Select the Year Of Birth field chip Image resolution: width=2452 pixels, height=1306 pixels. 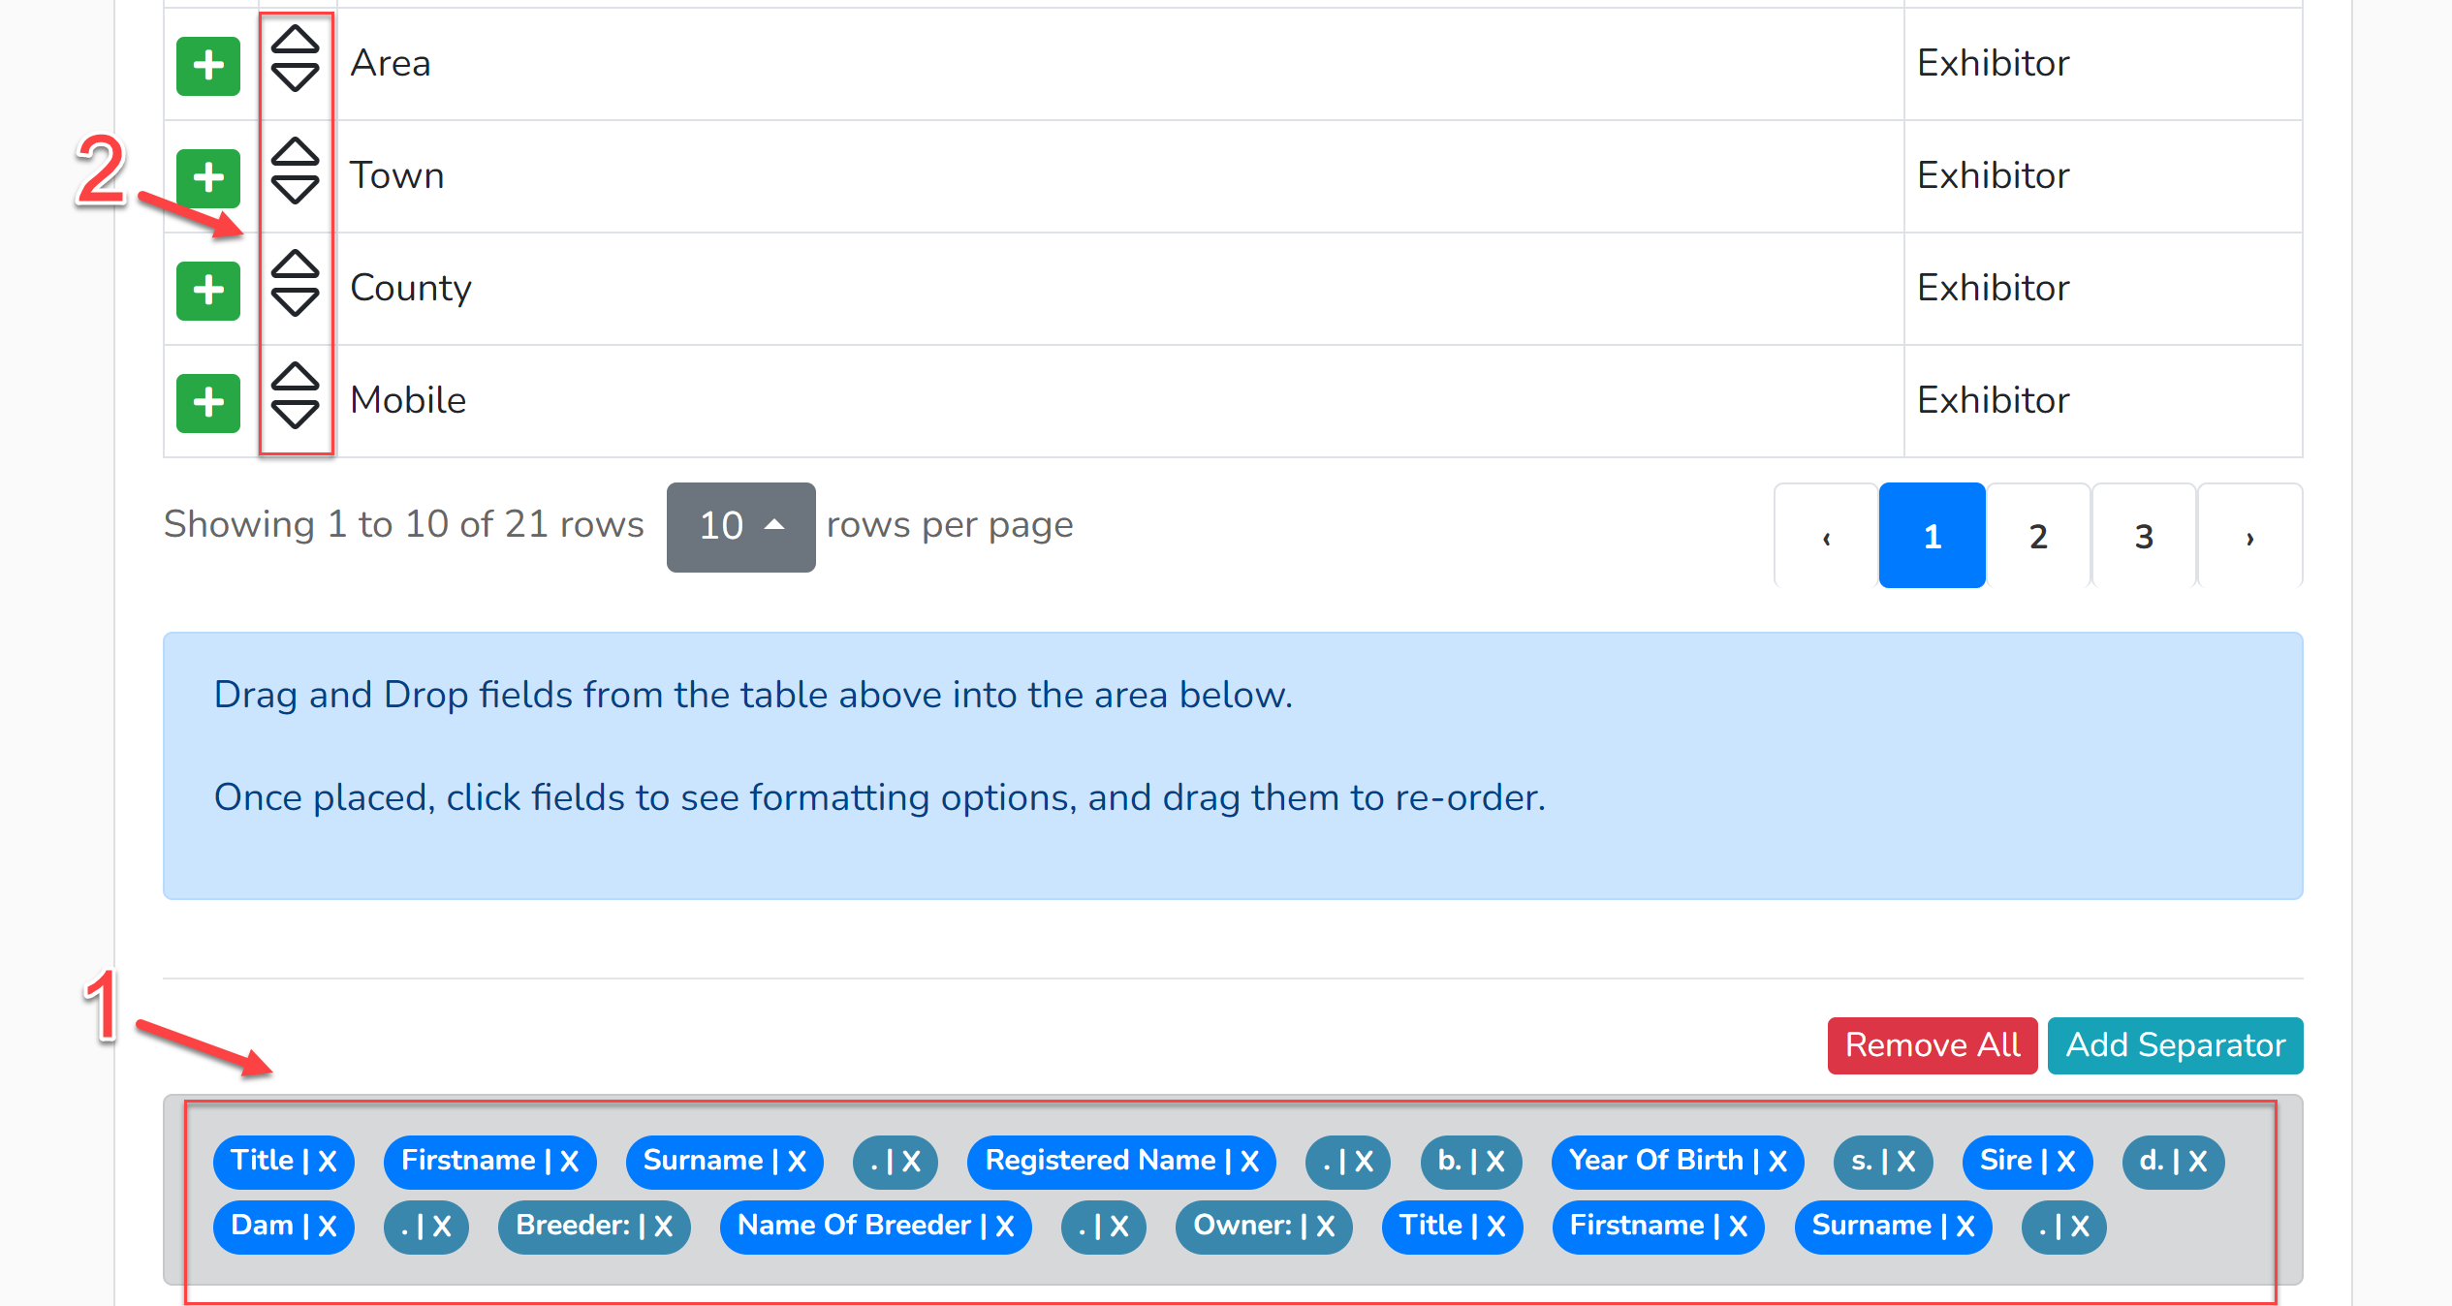(1678, 1161)
